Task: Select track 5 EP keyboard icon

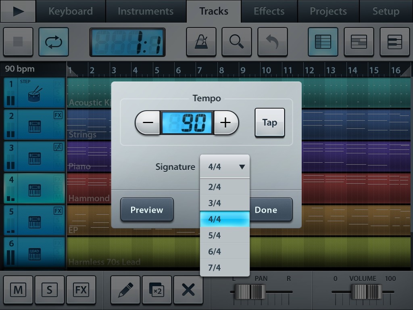Action: click(x=35, y=222)
